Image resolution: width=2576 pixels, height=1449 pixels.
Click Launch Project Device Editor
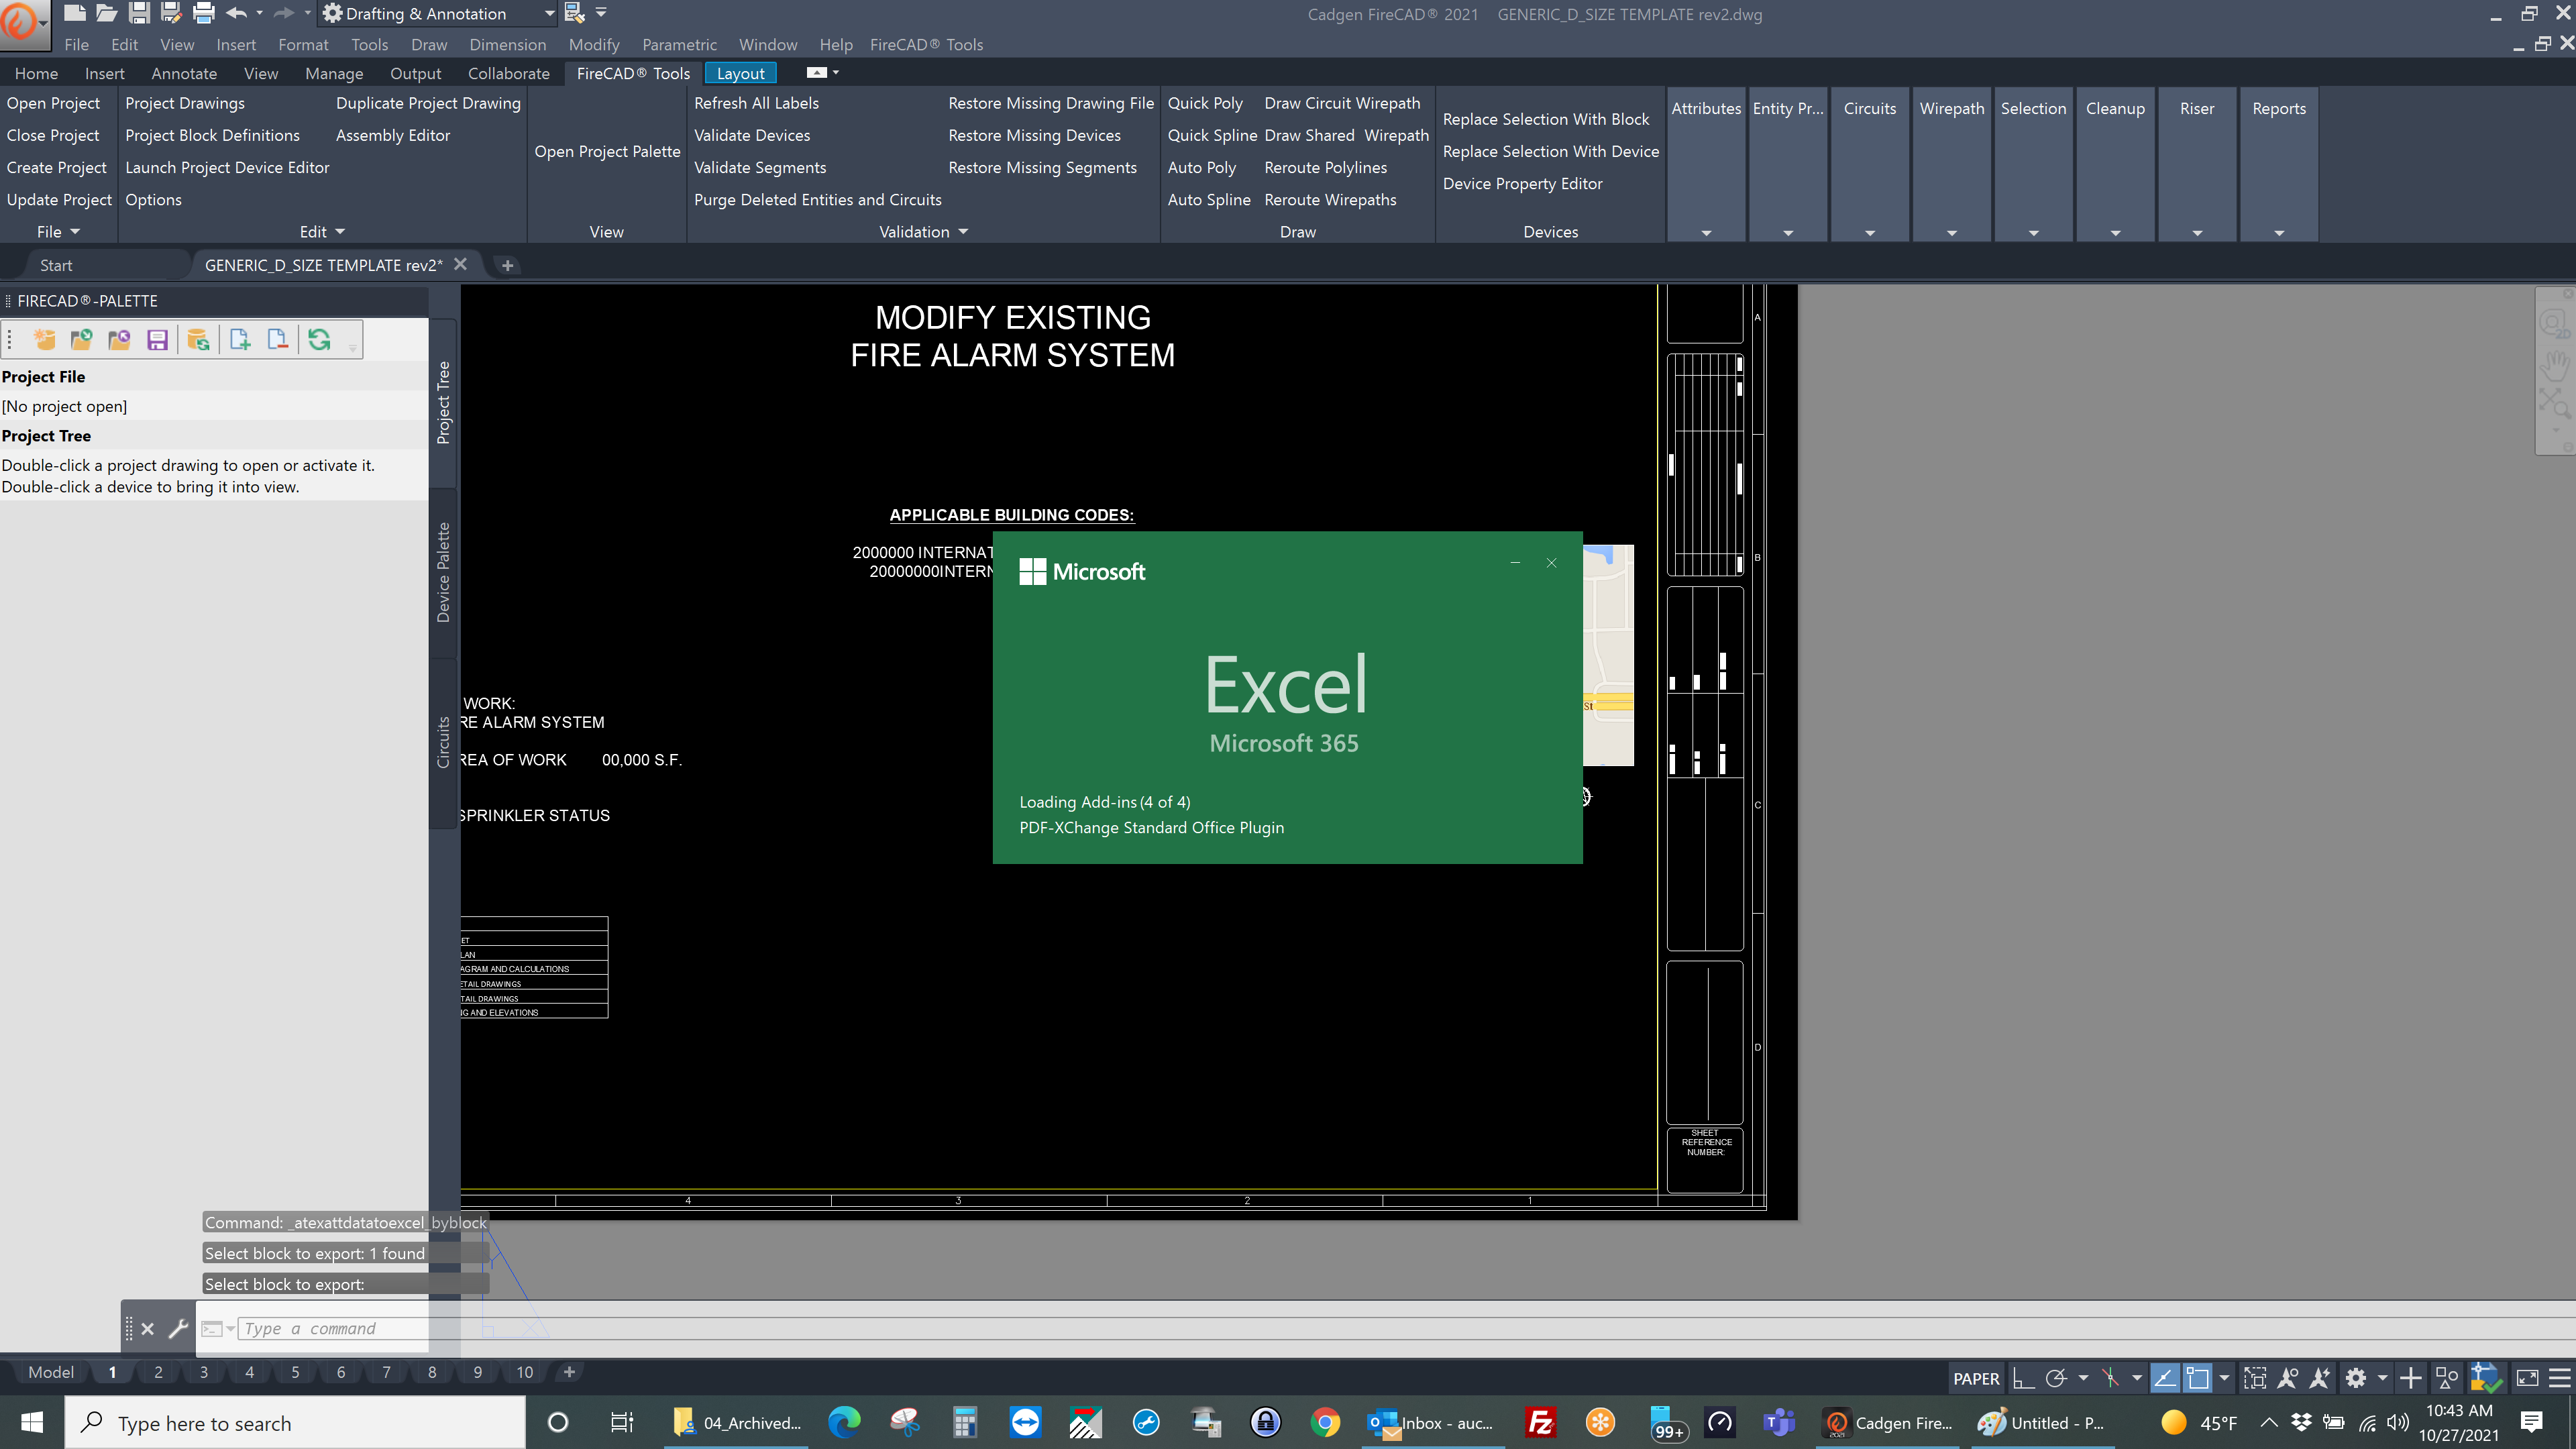(x=227, y=167)
